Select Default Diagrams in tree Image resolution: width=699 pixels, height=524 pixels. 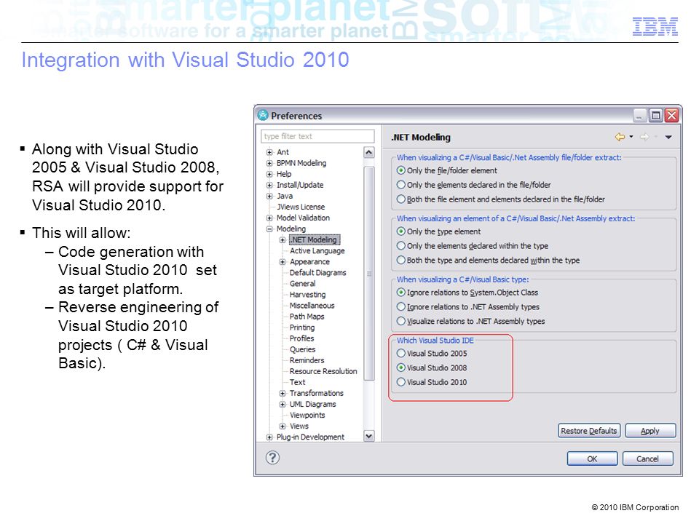tap(318, 273)
